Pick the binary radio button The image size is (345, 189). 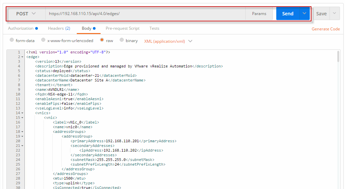pyautogui.click(x=122, y=40)
